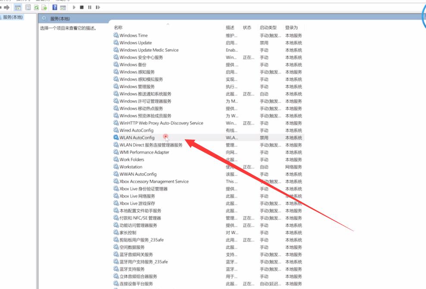The image size is (426, 289).
Task: Select the Xbox Live 游戏保存 row
Action: pyautogui.click(x=208, y=203)
